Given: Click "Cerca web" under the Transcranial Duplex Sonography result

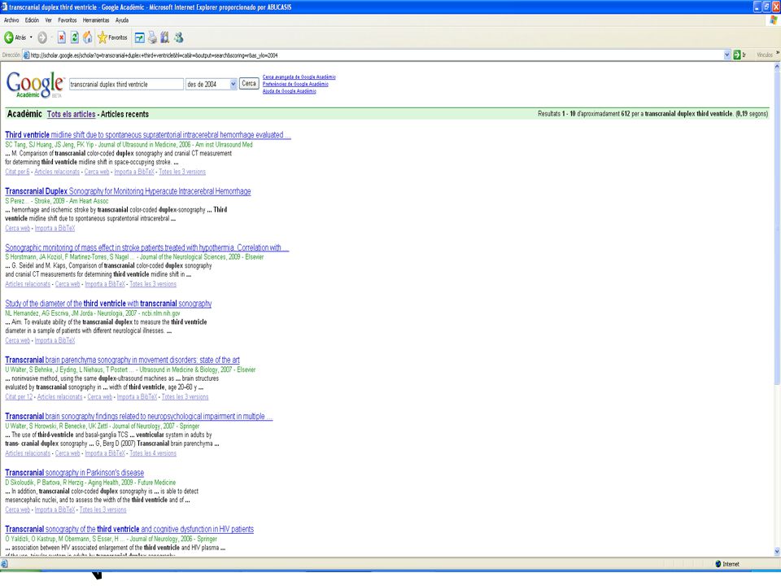Looking at the screenshot, I should coord(17,228).
